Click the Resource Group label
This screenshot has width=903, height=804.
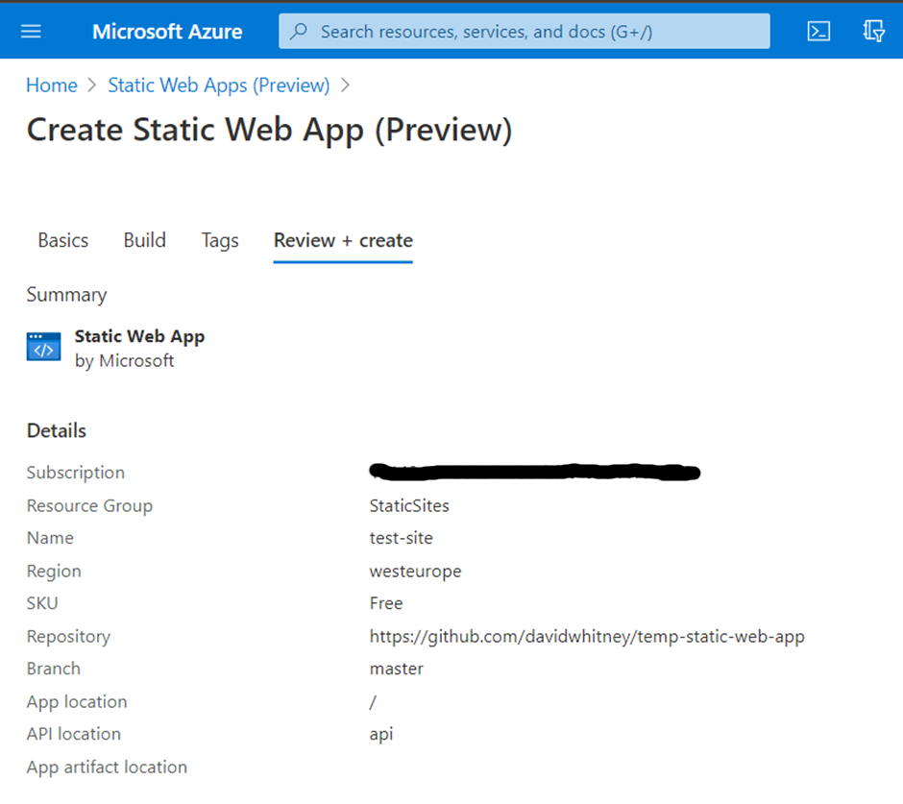(x=90, y=505)
